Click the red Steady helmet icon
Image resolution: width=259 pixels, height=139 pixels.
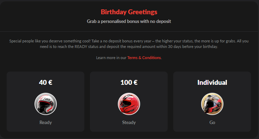pyautogui.click(x=129, y=104)
